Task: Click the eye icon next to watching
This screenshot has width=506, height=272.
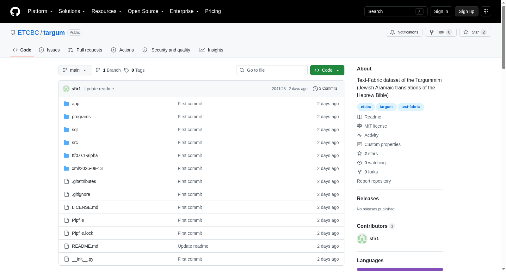Action: [x=360, y=163]
